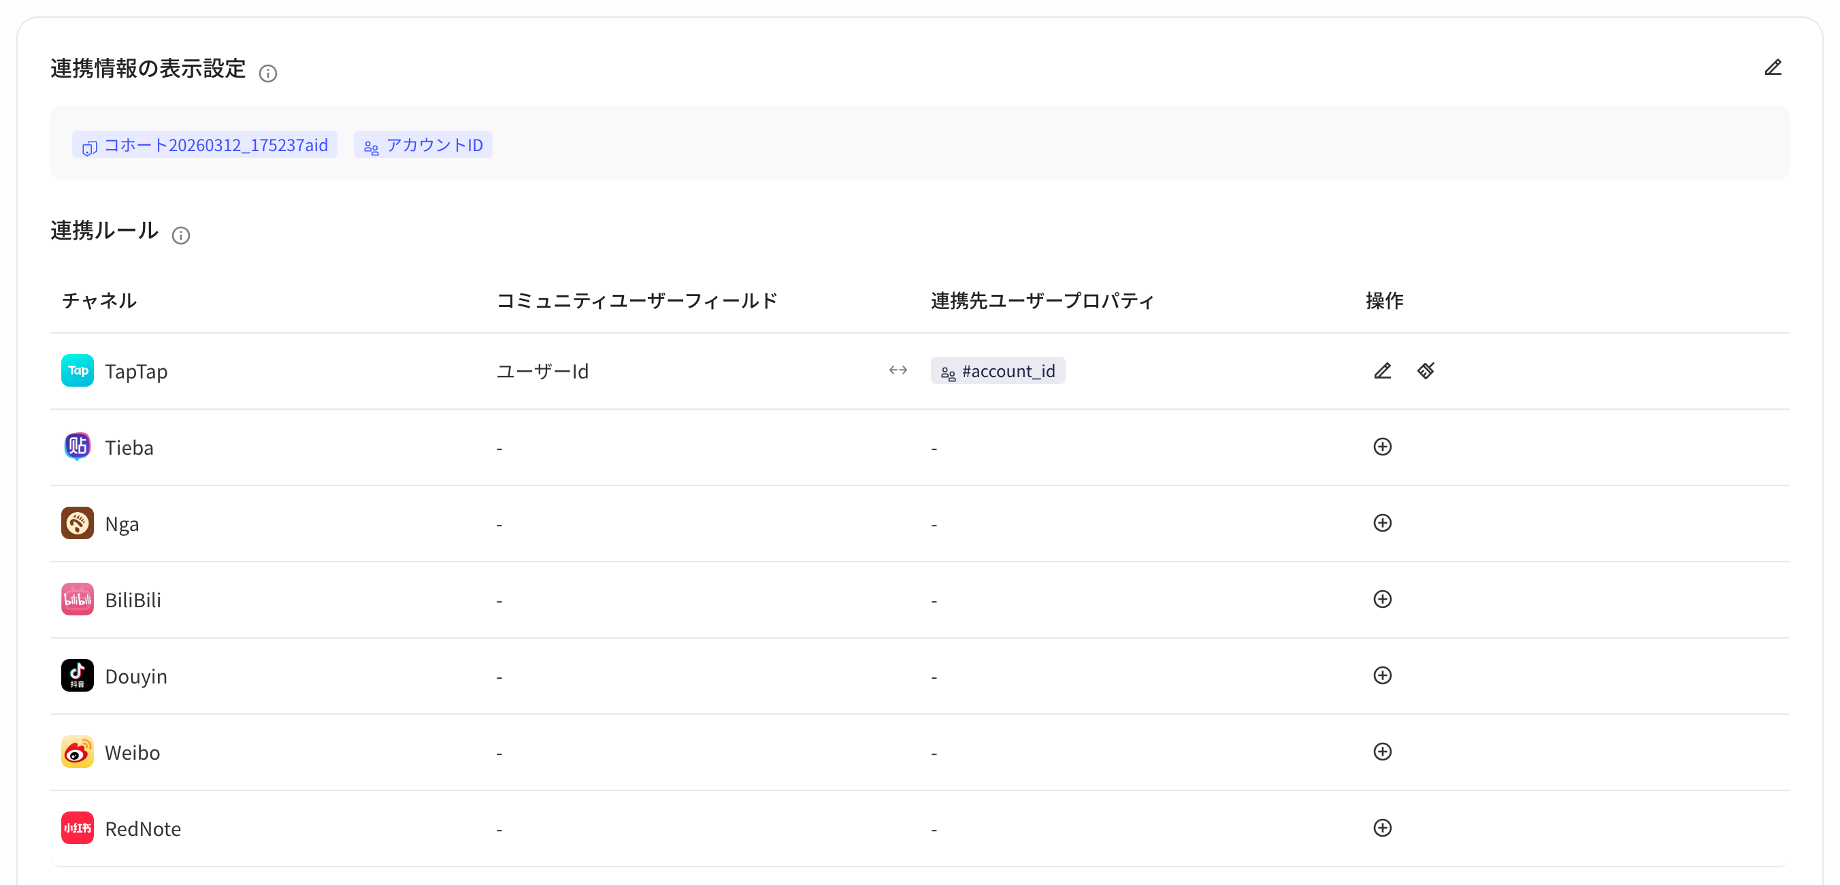Click the TapTap channel logo
Screen dimensions: 1840x885
point(77,370)
